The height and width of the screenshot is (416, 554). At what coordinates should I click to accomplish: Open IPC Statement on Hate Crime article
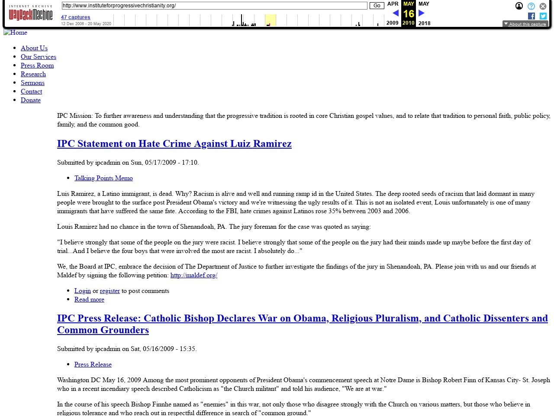[174, 144]
